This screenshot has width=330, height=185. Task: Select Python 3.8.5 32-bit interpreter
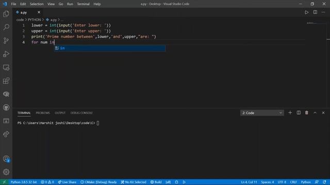click(x=24, y=182)
